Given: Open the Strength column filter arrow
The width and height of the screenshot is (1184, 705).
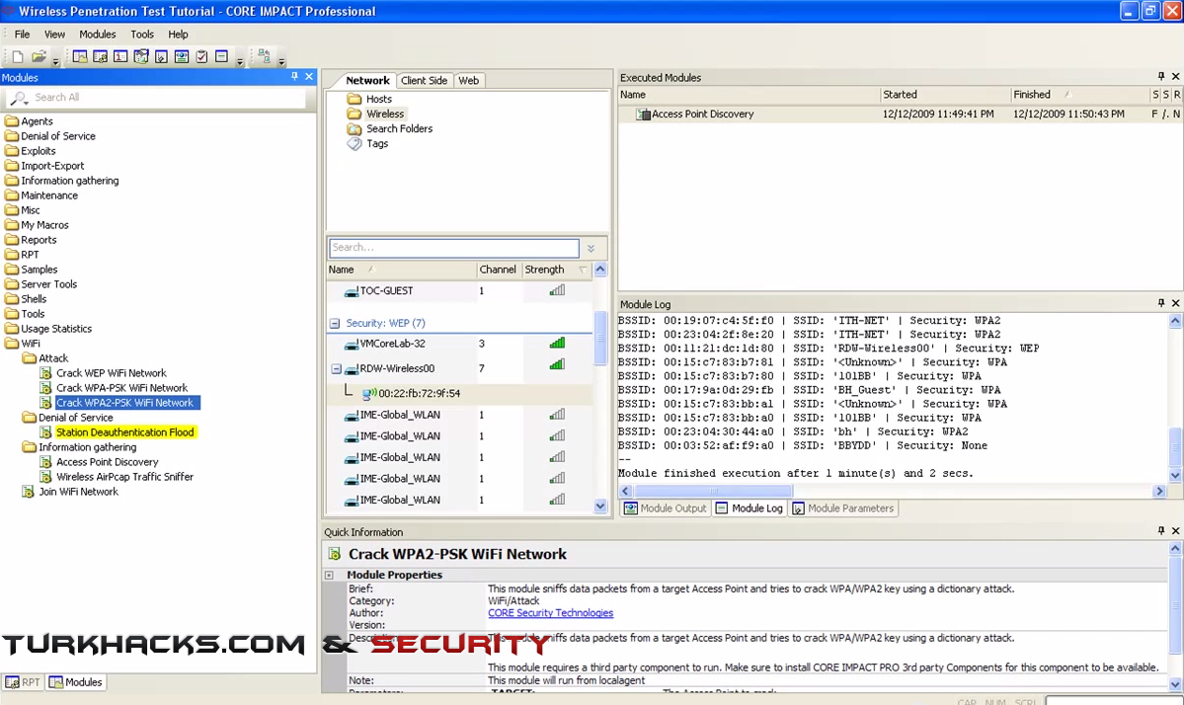Looking at the screenshot, I should coord(583,270).
